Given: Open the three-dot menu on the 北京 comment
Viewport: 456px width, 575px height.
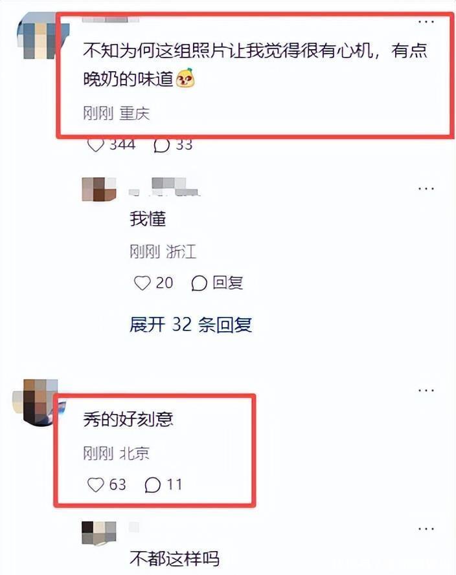Looking at the screenshot, I should [x=426, y=390].
